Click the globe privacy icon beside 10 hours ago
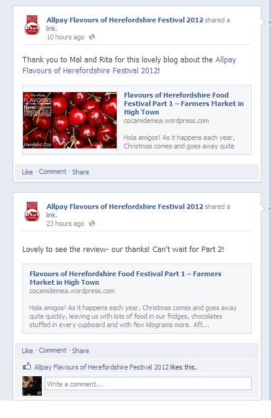271x418 pixels. 92,37
